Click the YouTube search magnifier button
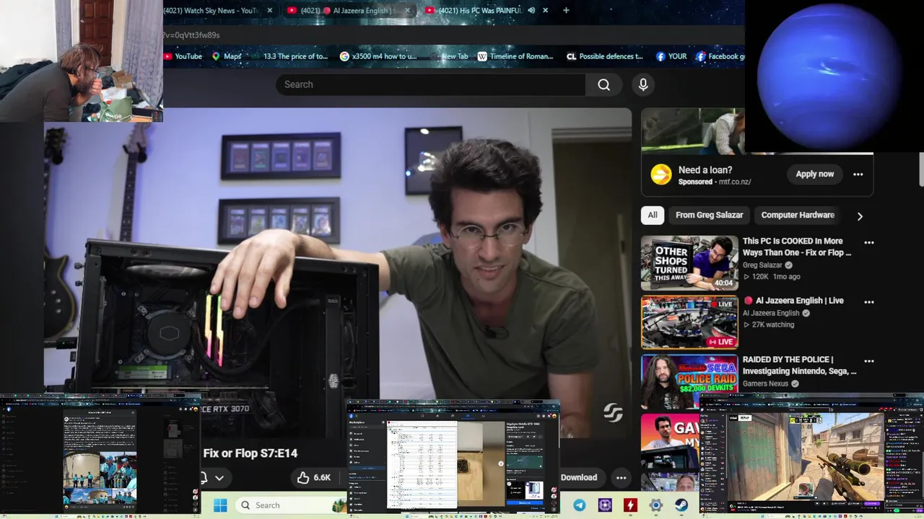The image size is (924, 519). (603, 84)
